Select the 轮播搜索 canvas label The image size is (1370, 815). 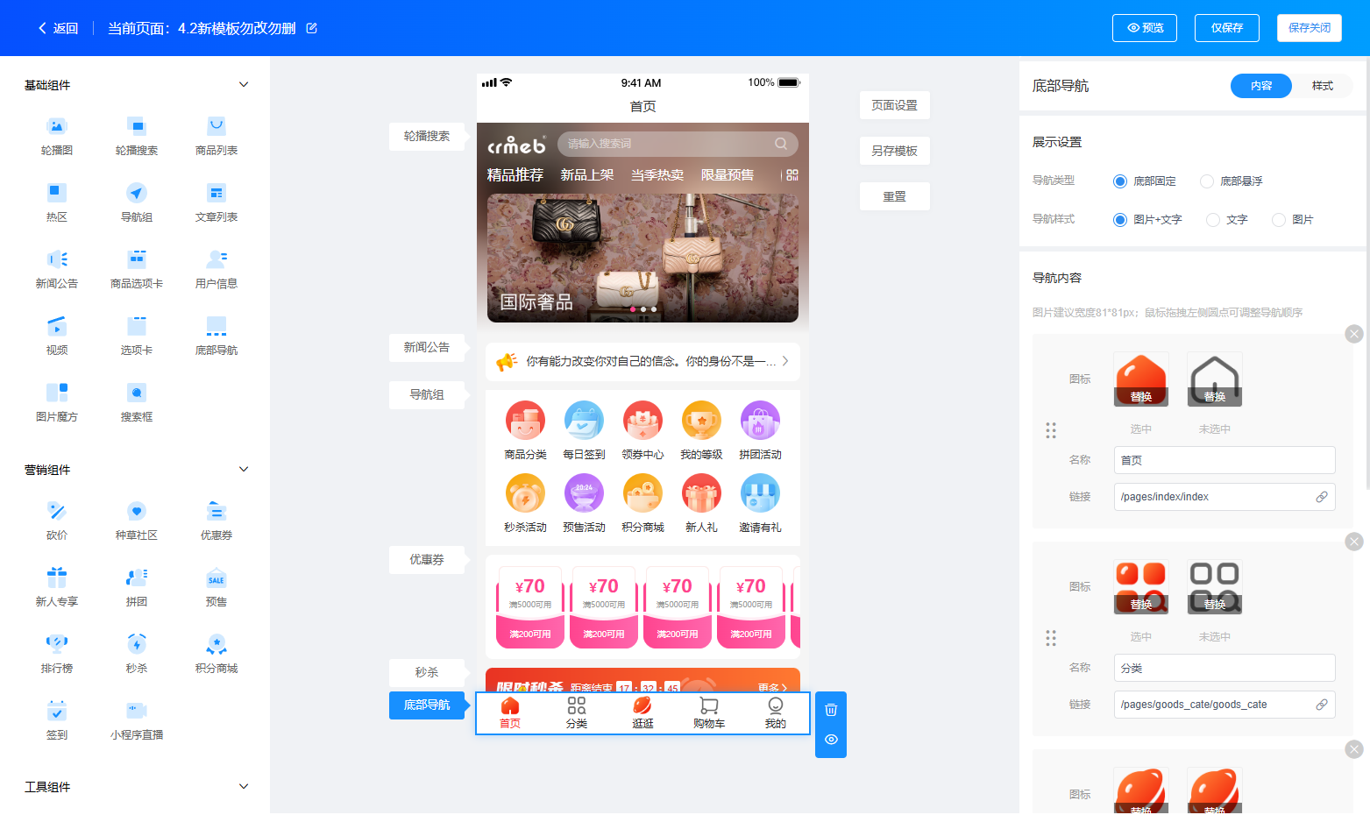427,137
